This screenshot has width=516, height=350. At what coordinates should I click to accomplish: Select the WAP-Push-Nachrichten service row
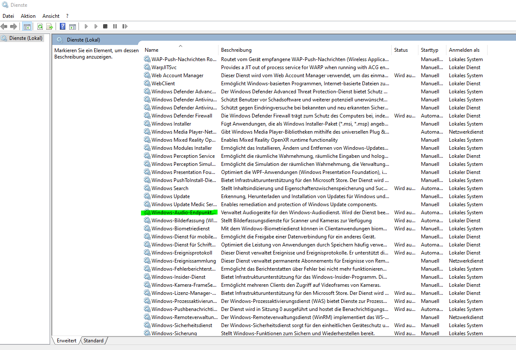184,59
